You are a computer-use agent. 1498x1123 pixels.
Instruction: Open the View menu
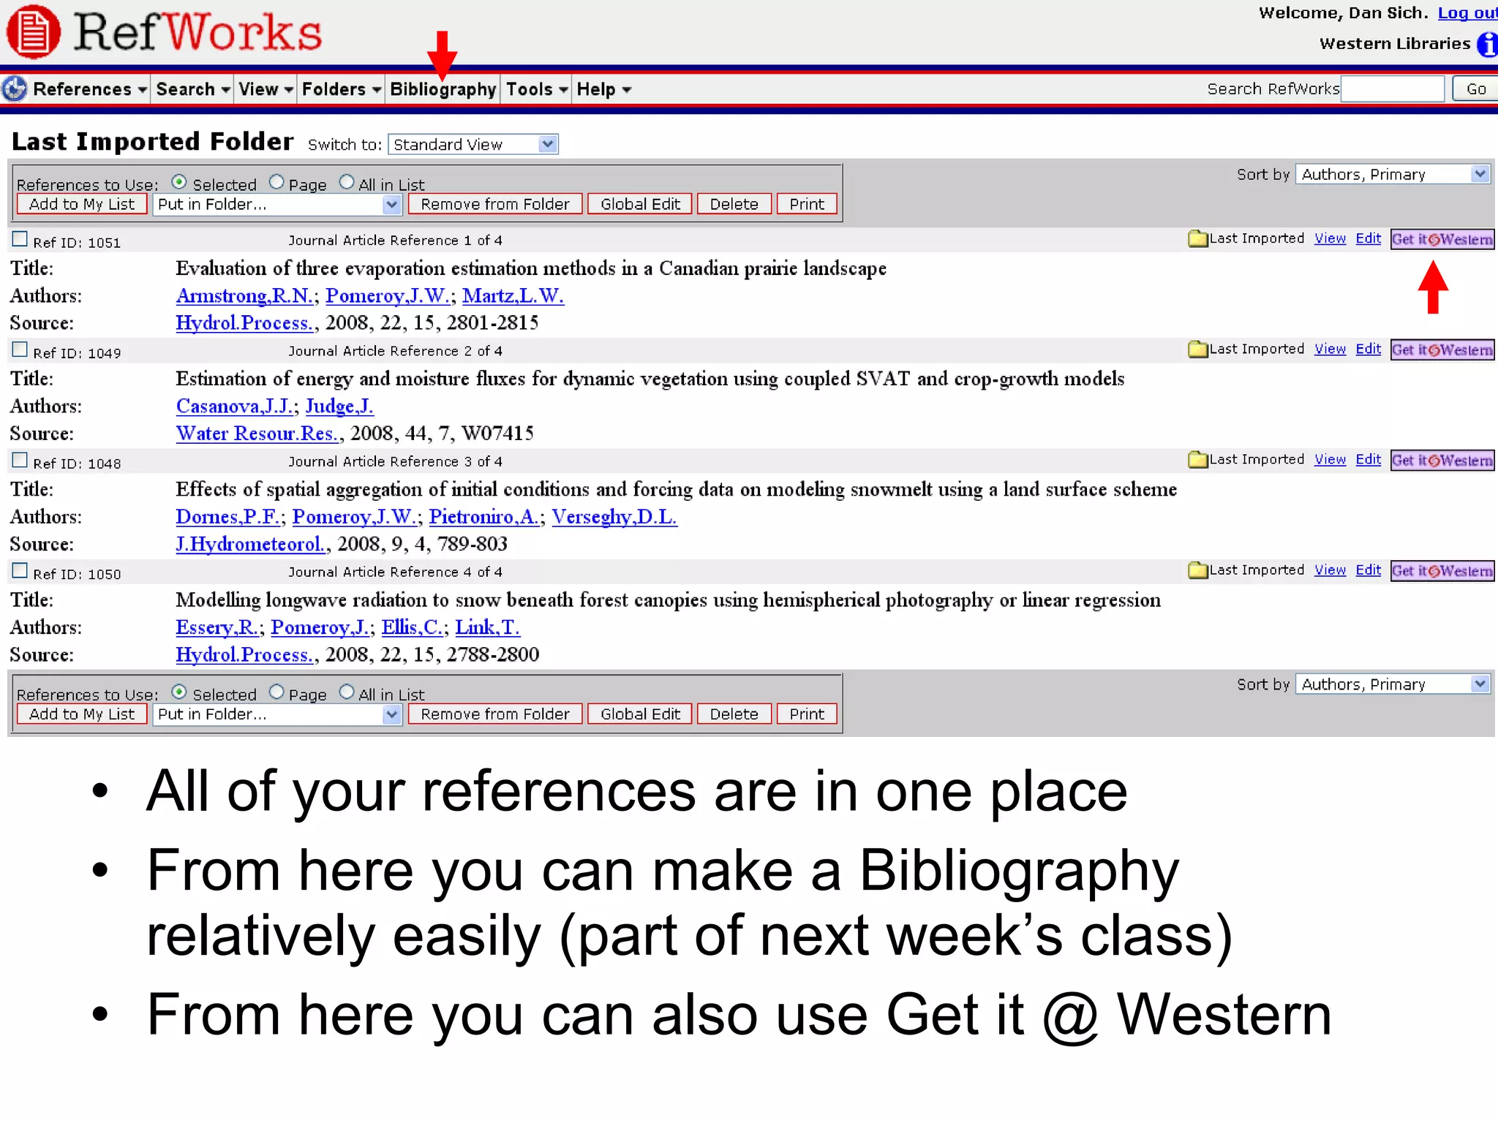[x=266, y=89]
